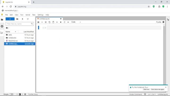Click Pyolite | Busy status text

coord(33,94)
